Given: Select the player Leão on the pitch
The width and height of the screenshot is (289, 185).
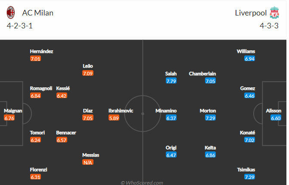Looking at the screenshot, I should tap(88, 66).
